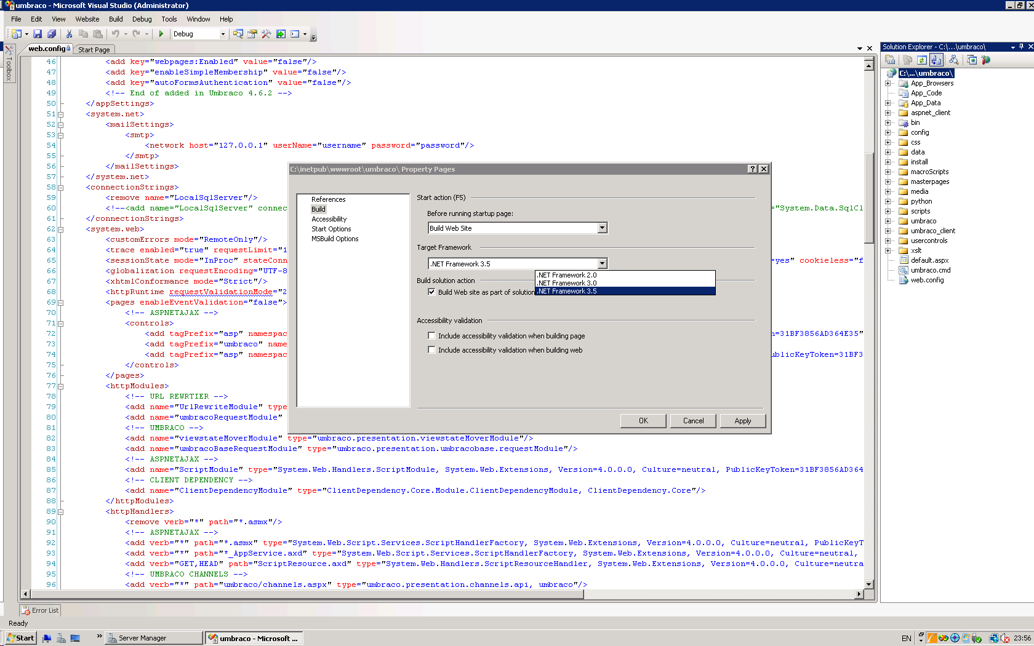Screen dimensions: 1034x646
Task: Click Apply in Property Pages
Action: tap(743, 421)
